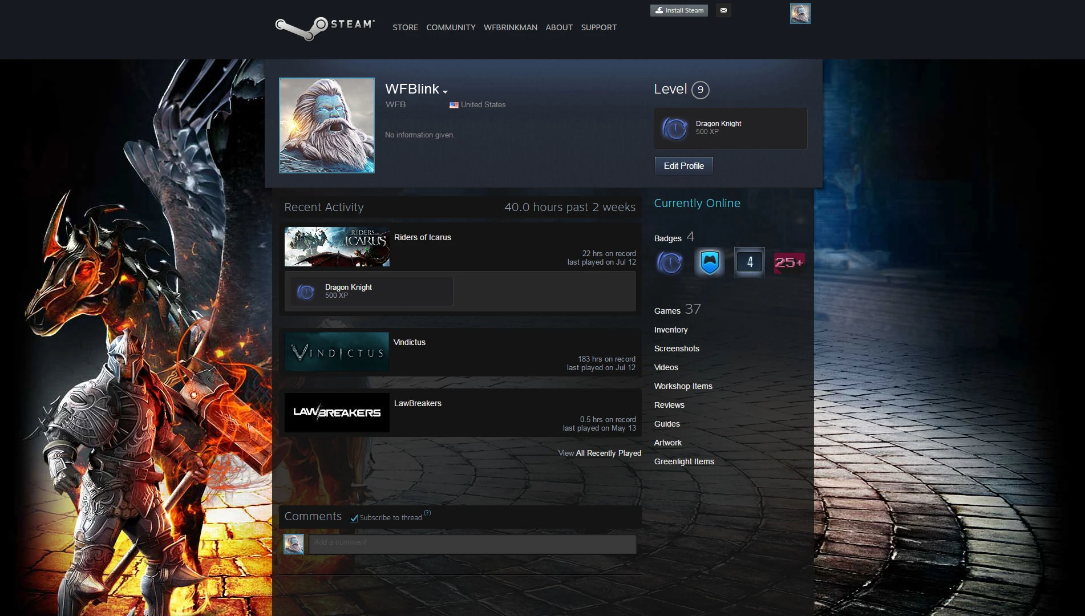Open the Dragon Knight badge icon in the Level panel
Viewport: 1085px width, 616px height.
(675, 128)
